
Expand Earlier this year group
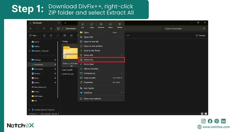click(61, 74)
